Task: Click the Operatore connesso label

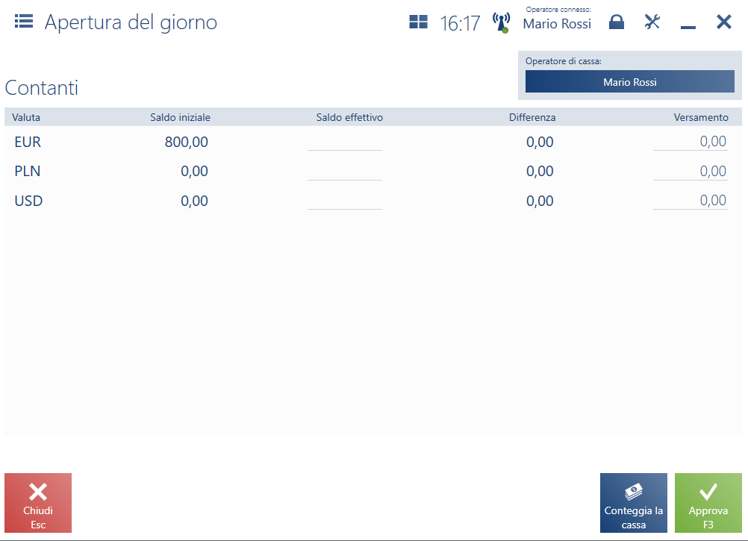Action: pyautogui.click(x=558, y=10)
